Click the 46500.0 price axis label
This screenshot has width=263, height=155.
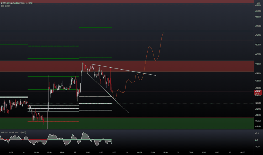click(x=258, y=11)
